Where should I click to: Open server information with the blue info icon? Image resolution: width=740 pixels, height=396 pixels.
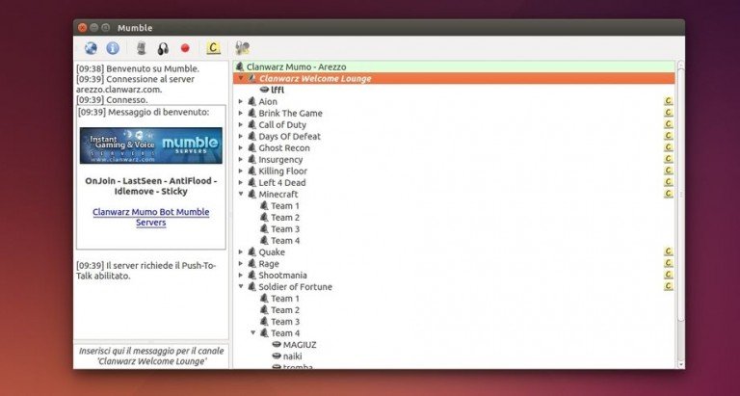tap(113, 47)
